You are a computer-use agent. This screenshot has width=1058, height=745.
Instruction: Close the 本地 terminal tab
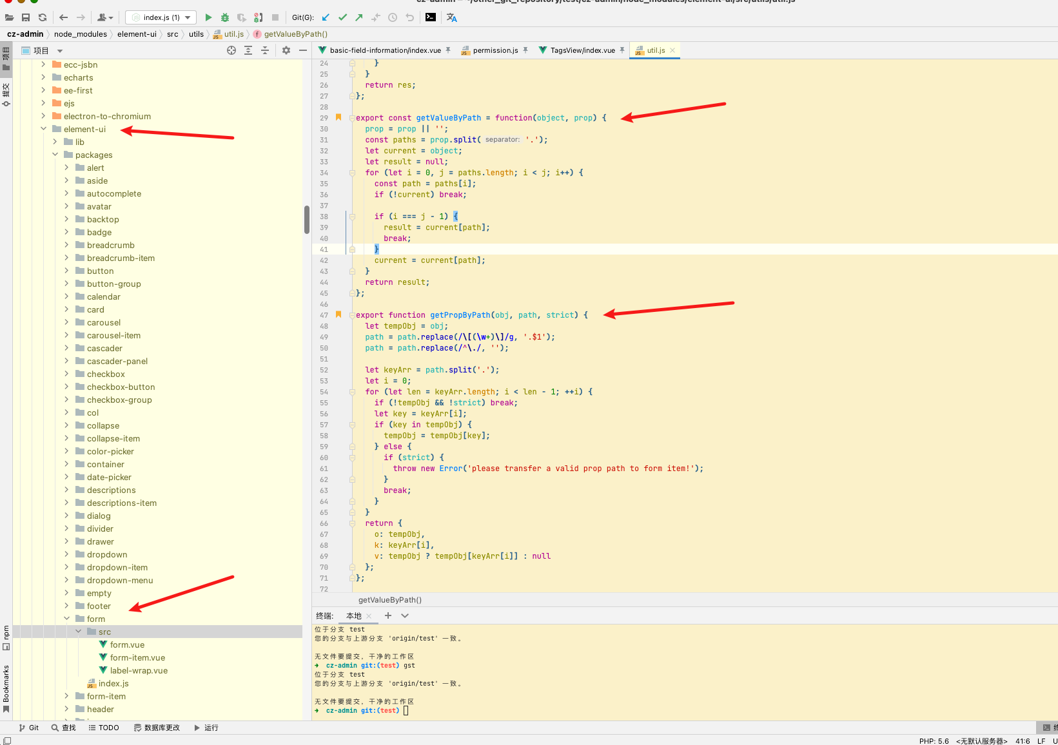pos(369,616)
